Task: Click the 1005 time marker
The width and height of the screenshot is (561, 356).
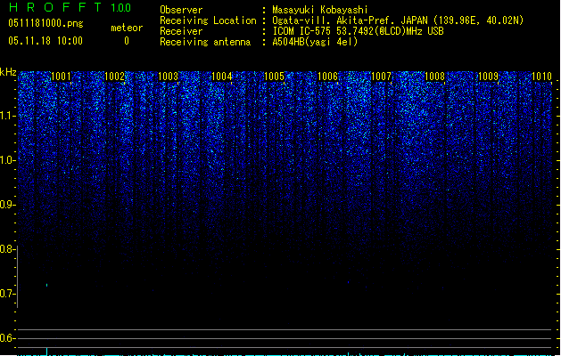Action: pos(274,77)
